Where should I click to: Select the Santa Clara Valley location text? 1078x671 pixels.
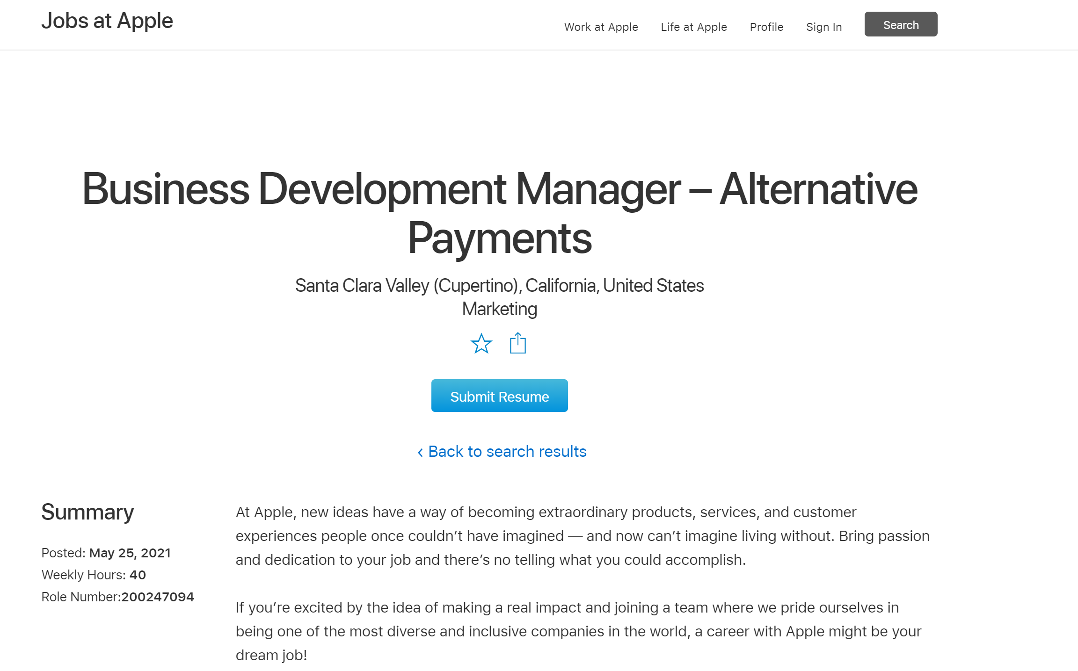(499, 285)
